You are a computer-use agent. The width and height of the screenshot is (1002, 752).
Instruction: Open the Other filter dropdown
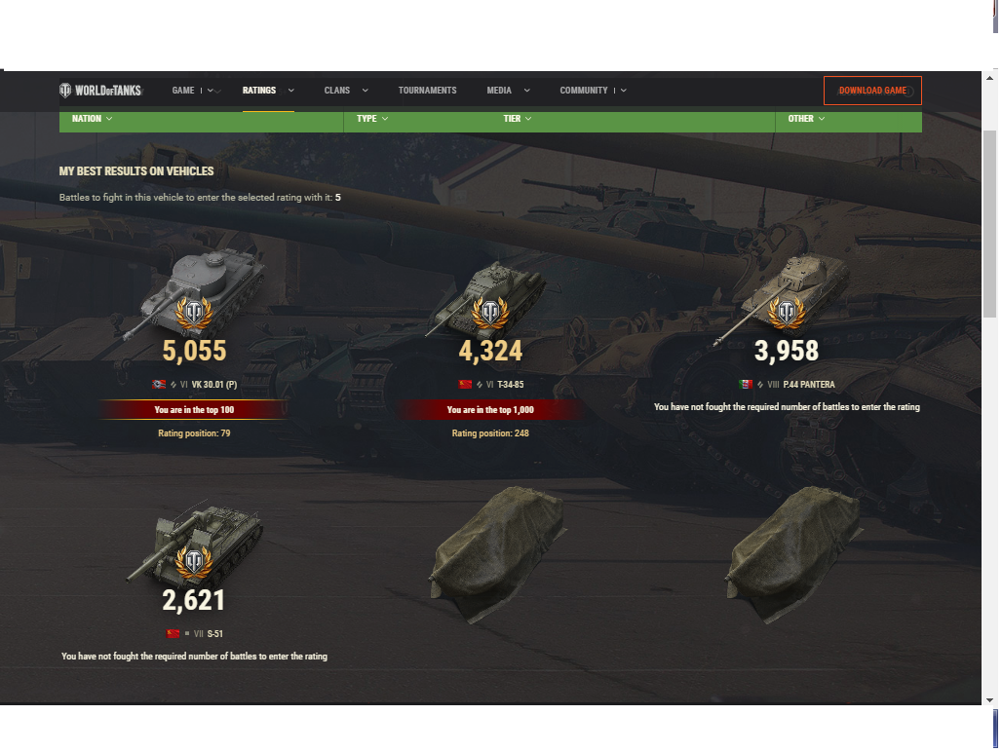[x=806, y=119]
